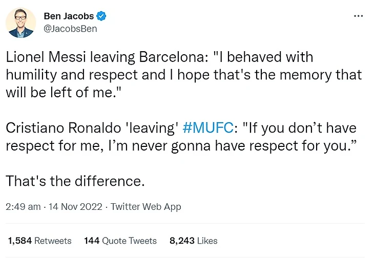The height and width of the screenshot is (258, 374).
Task: Open Ben Jacobs' profile picture
Action: 21,22
